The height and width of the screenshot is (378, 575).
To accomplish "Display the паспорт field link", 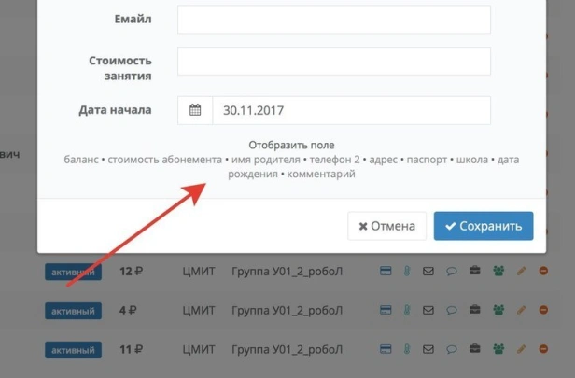I will pyautogui.click(x=428, y=160).
